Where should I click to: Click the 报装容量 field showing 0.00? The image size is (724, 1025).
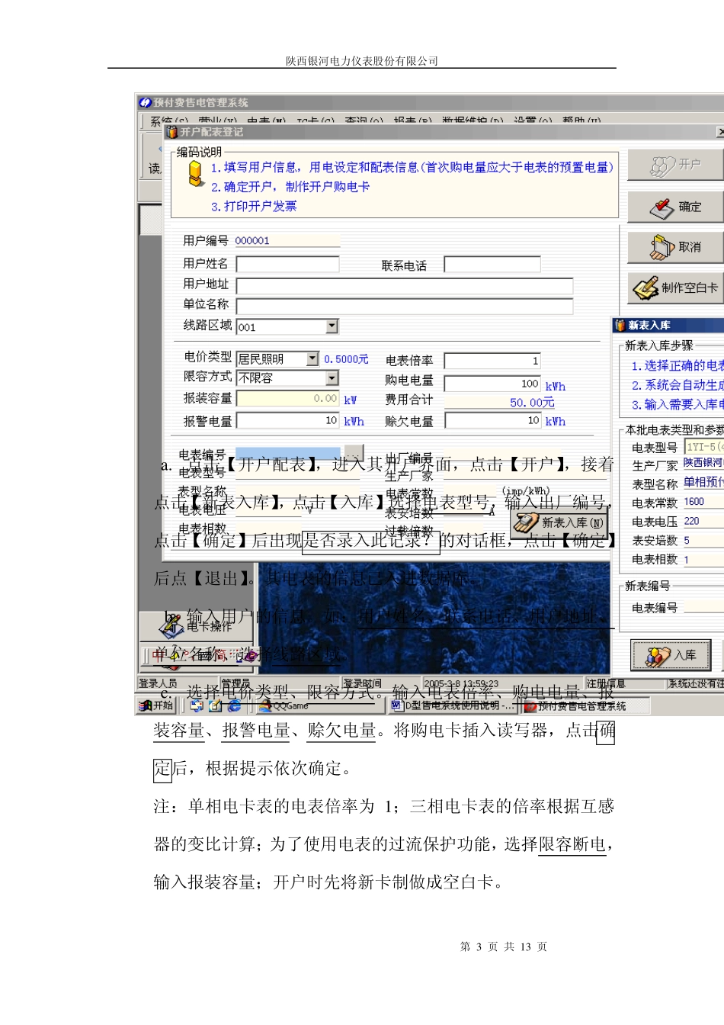click(287, 399)
